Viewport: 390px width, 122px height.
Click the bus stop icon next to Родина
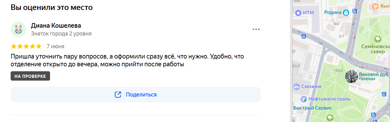point(354,12)
